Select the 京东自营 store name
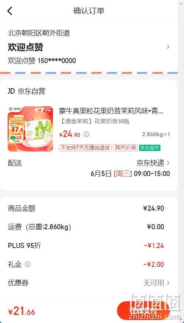Screen dimensions: 184x323 (x=31, y=91)
